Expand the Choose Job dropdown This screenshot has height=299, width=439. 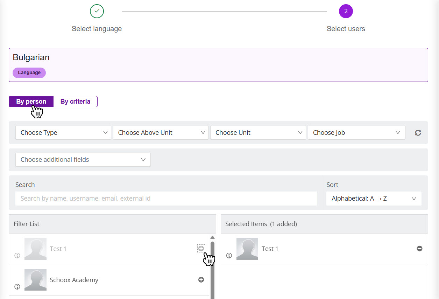tap(356, 133)
